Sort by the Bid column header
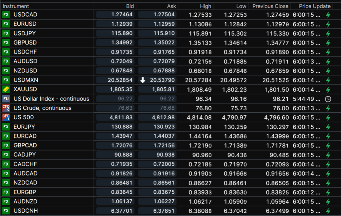341x216 pixels. [x=130, y=6]
